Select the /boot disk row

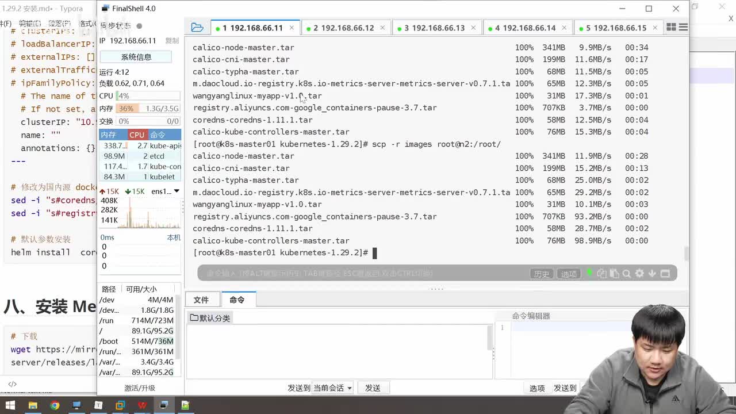click(x=136, y=341)
